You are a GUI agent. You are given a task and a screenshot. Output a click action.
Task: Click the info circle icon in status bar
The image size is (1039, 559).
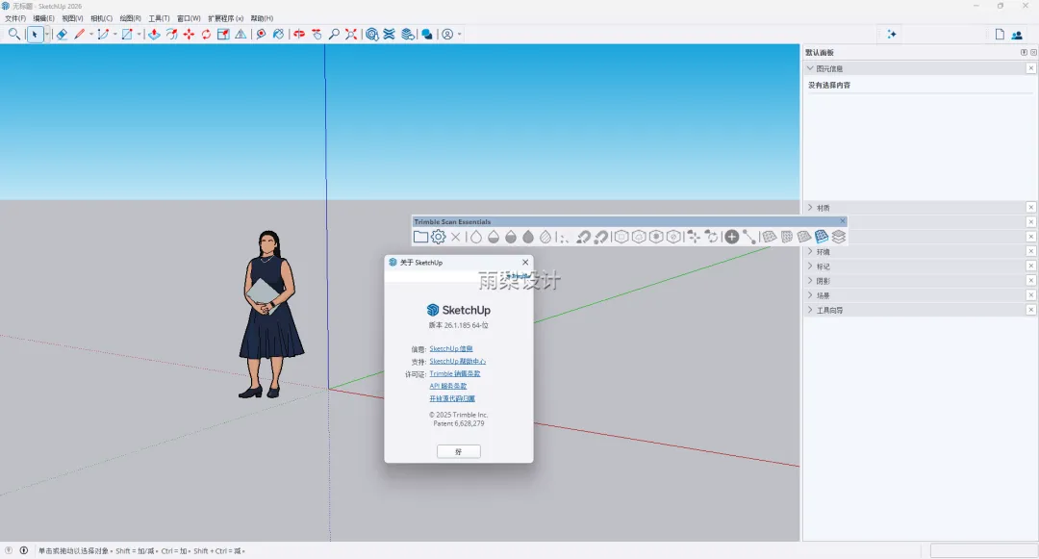coord(24,550)
